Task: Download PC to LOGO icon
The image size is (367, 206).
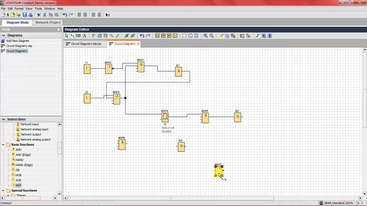Action: tap(264, 36)
